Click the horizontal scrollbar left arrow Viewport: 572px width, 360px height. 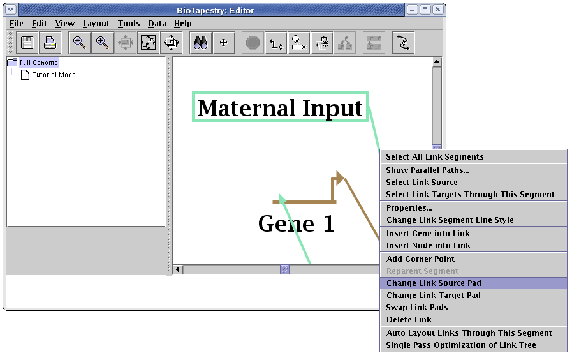pos(178,269)
